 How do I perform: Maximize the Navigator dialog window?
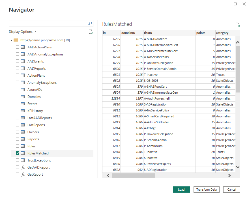click(x=235, y=4)
